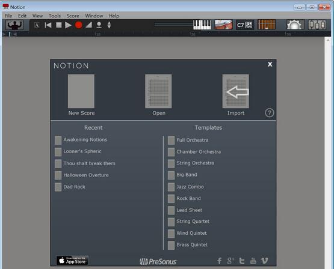Select the Rock Band template
Viewport: 334px width, 269px height.
pos(184,199)
